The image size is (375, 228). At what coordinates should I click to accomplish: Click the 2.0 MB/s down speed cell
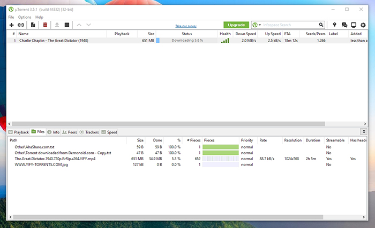point(249,41)
